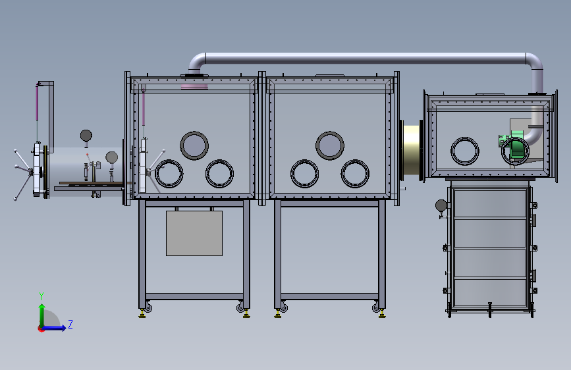Select the pressure gauge on the right cabinet

click(x=441, y=206)
